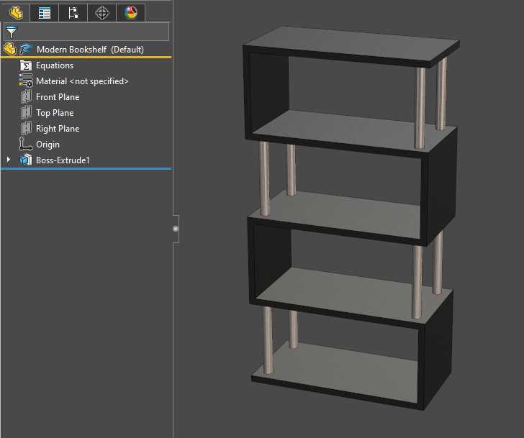Select the Front Plane

coord(58,97)
